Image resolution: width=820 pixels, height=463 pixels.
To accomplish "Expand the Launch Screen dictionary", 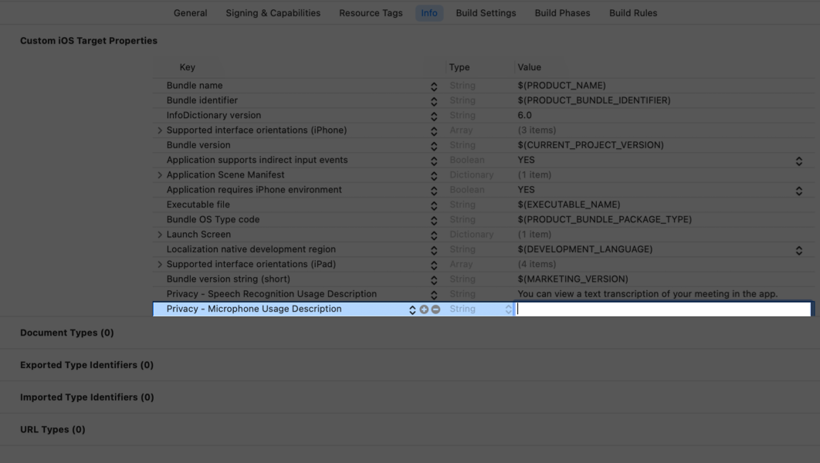I will tap(160, 234).
